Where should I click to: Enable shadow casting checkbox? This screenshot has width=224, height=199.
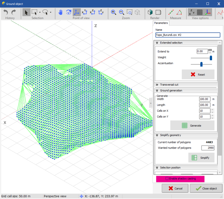pos(167,179)
